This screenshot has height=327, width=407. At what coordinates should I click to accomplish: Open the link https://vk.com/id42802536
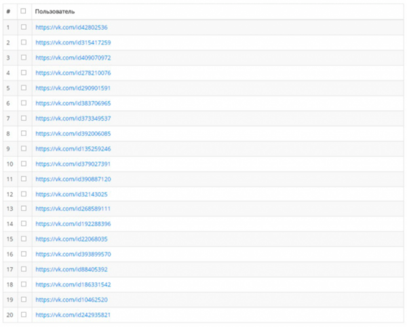(71, 28)
